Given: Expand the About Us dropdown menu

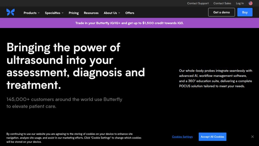Looking at the screenshot, I should (x=112, y=13).
